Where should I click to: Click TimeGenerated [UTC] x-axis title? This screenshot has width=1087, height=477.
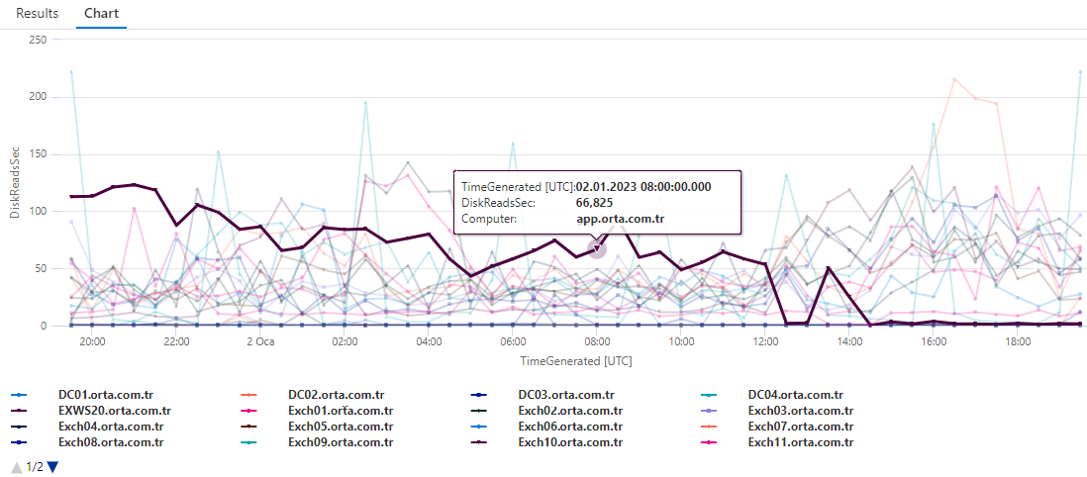pyautogui.click(x=576, y=361)
